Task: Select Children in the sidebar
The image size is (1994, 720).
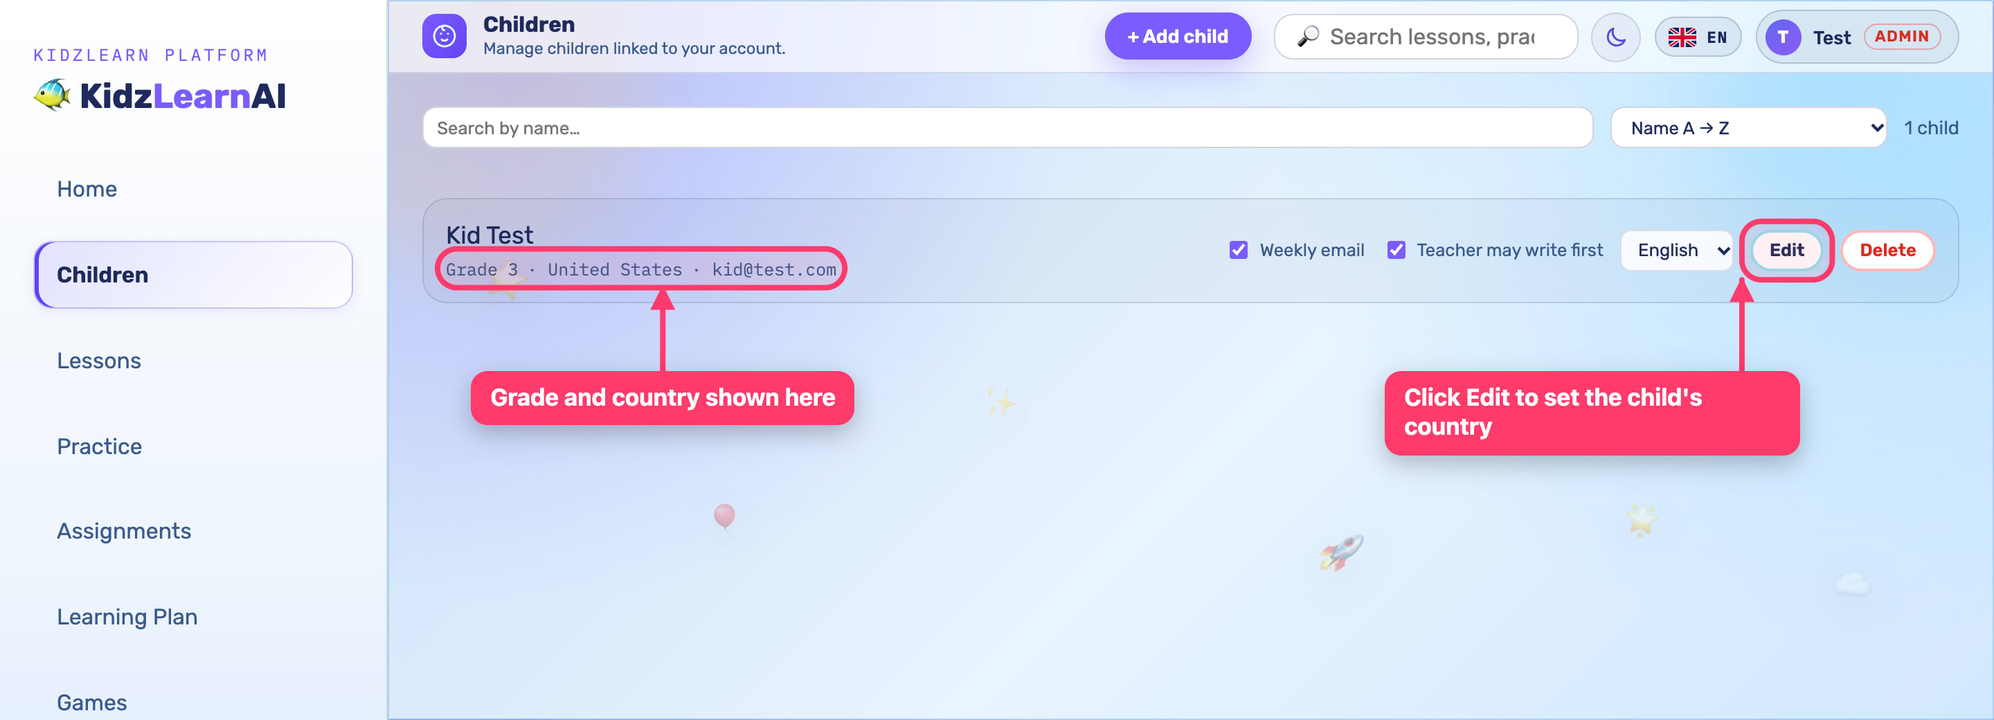Action: coord(194,275)
